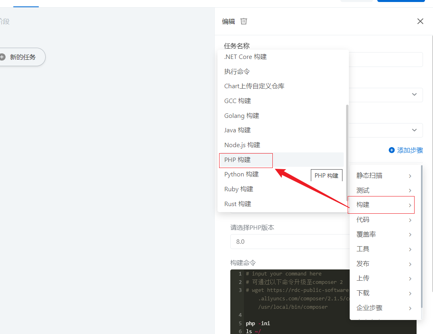Expand the 代码 category
Image resolution: width=433 pixels, height=334 pixels.
click(384, 220)
